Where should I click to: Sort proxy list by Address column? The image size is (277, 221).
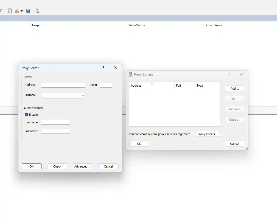coord(152,86)
